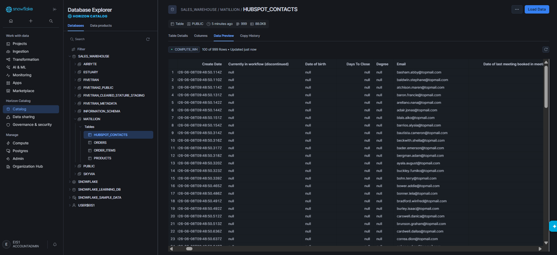The image size is (557, 255).
Task: Click the COMPUTE_WH warehouse selector
Action: pyautogui.click(x=184, y=49)
